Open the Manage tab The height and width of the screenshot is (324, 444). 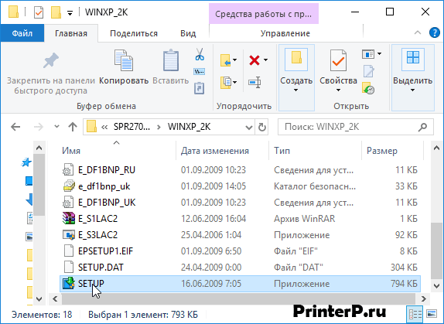tap(285, 33)
